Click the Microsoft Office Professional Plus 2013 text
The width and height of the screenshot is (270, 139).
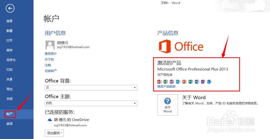193,69
